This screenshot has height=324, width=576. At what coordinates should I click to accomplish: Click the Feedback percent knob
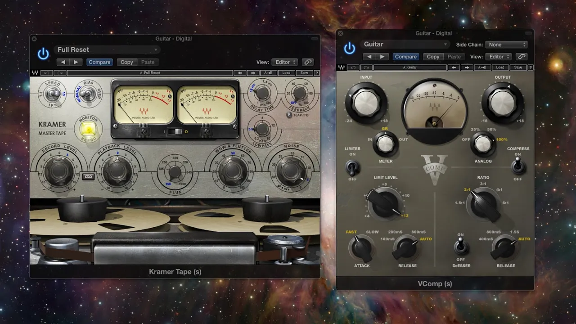(x=299, y=93)
